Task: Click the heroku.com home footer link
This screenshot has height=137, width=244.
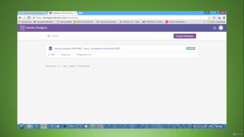Action: coord(53,66)
